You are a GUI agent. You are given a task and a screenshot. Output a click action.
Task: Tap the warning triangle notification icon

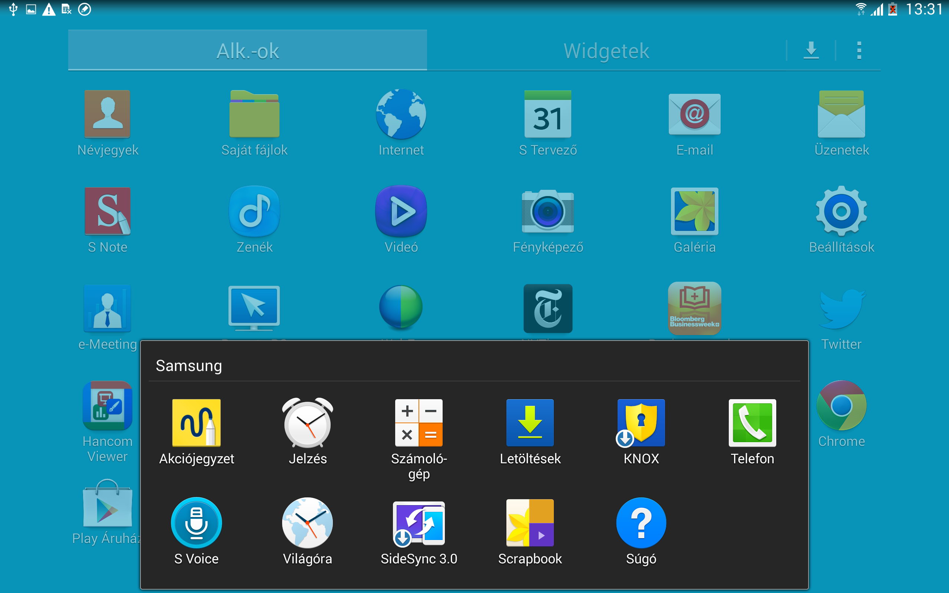[x=49, y=9]
